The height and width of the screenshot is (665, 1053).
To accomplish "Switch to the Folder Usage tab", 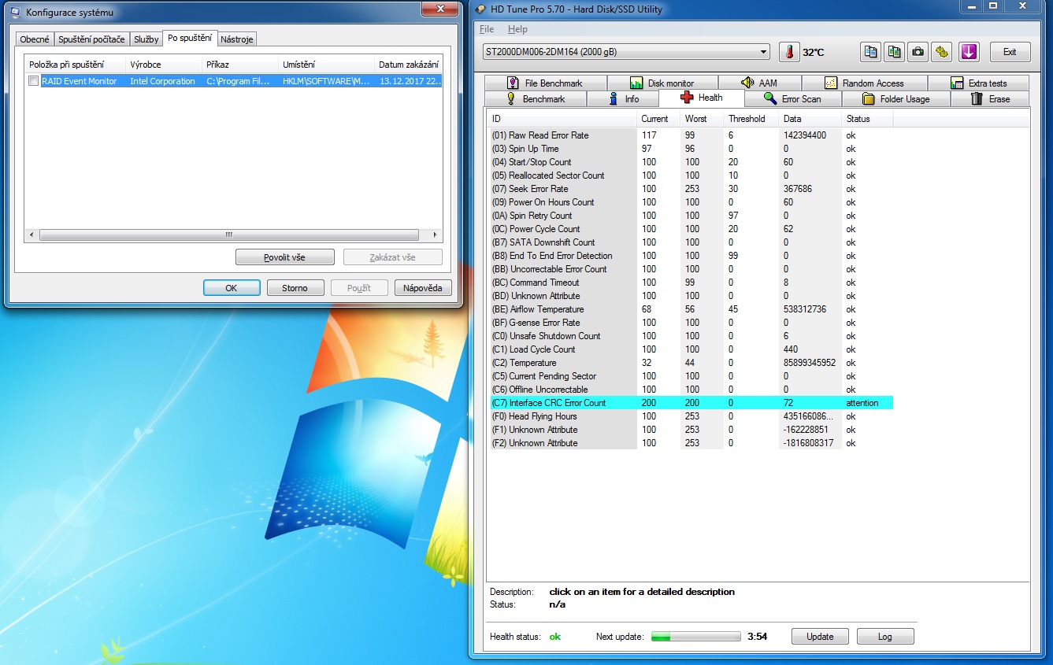I will tap(896, 99).
